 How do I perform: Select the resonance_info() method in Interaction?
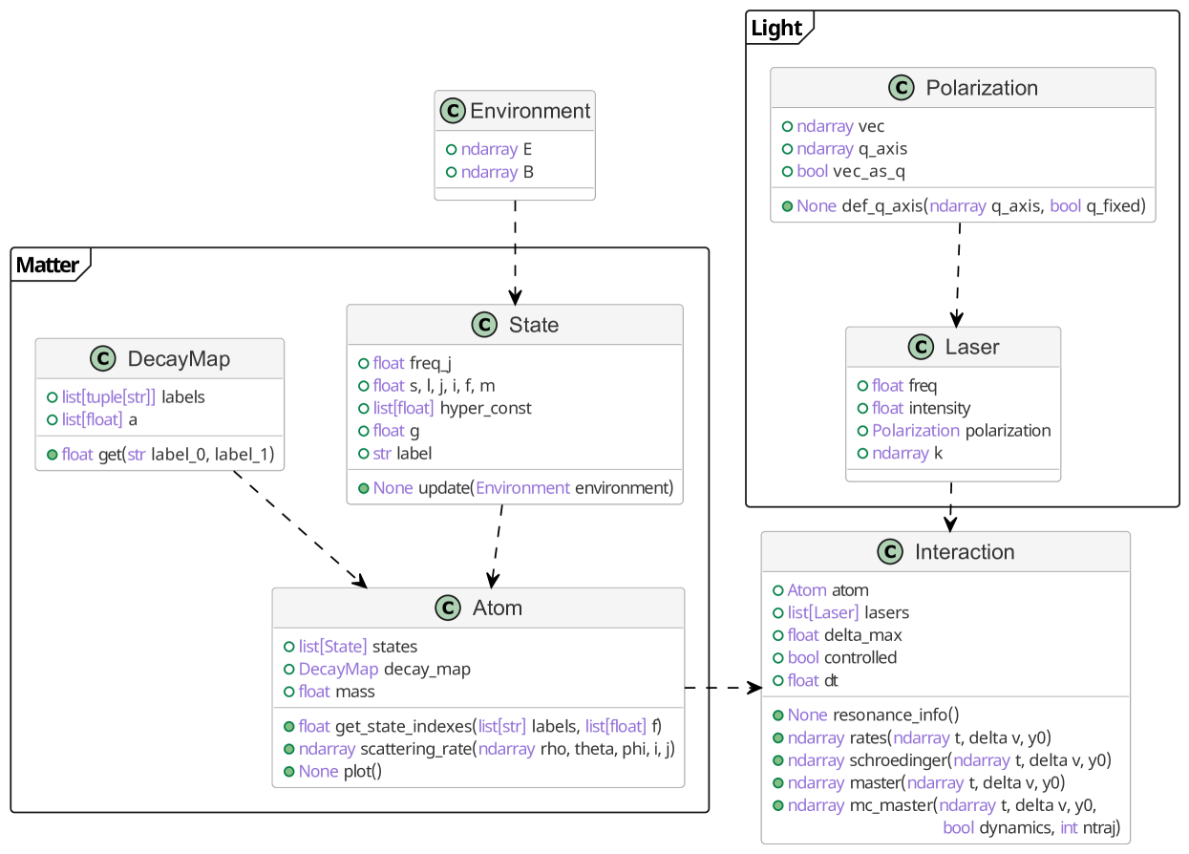pos(895,715)
